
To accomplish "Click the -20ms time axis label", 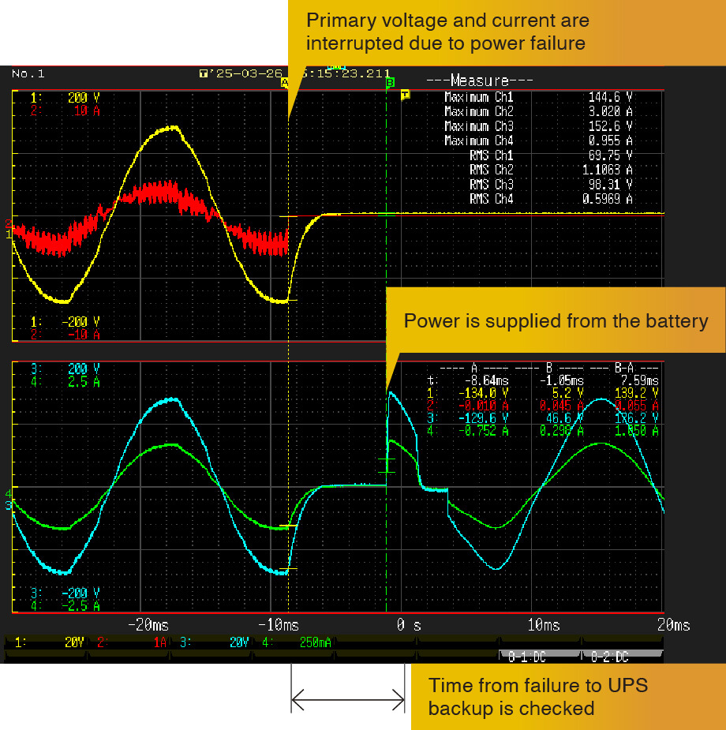I will pos(148,625).
